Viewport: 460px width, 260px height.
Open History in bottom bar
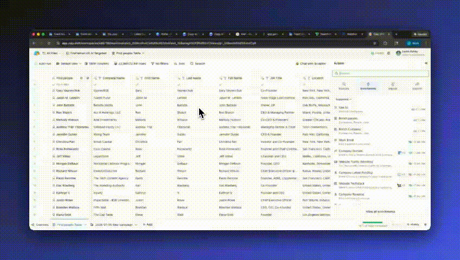tap(413, 225)
